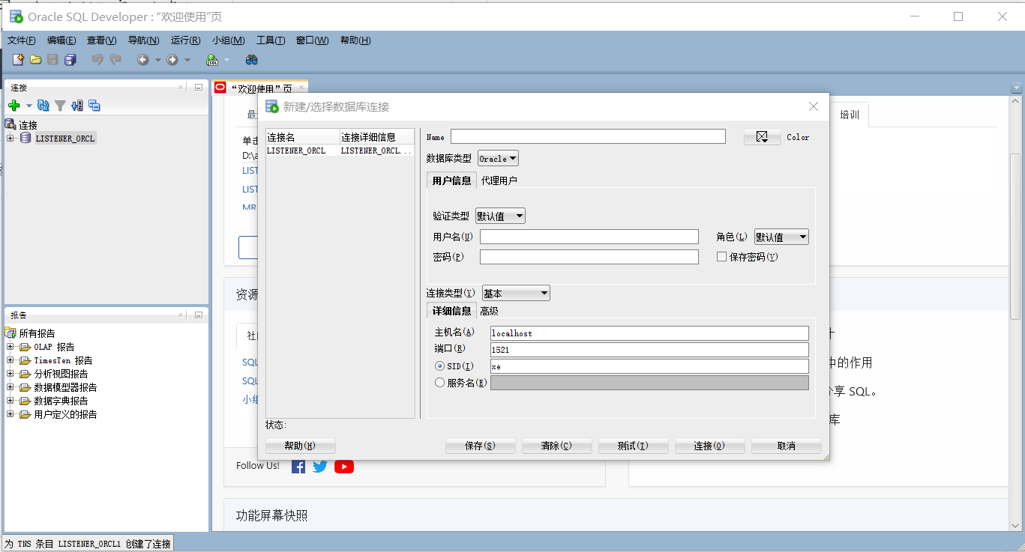Click into the Name input field

click(x=588, y=136)
